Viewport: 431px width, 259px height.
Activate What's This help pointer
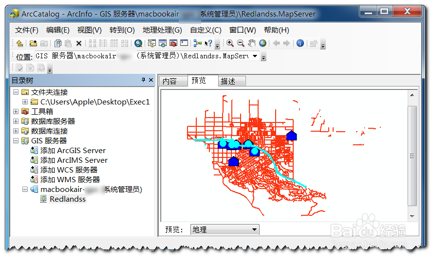(208, 43)
